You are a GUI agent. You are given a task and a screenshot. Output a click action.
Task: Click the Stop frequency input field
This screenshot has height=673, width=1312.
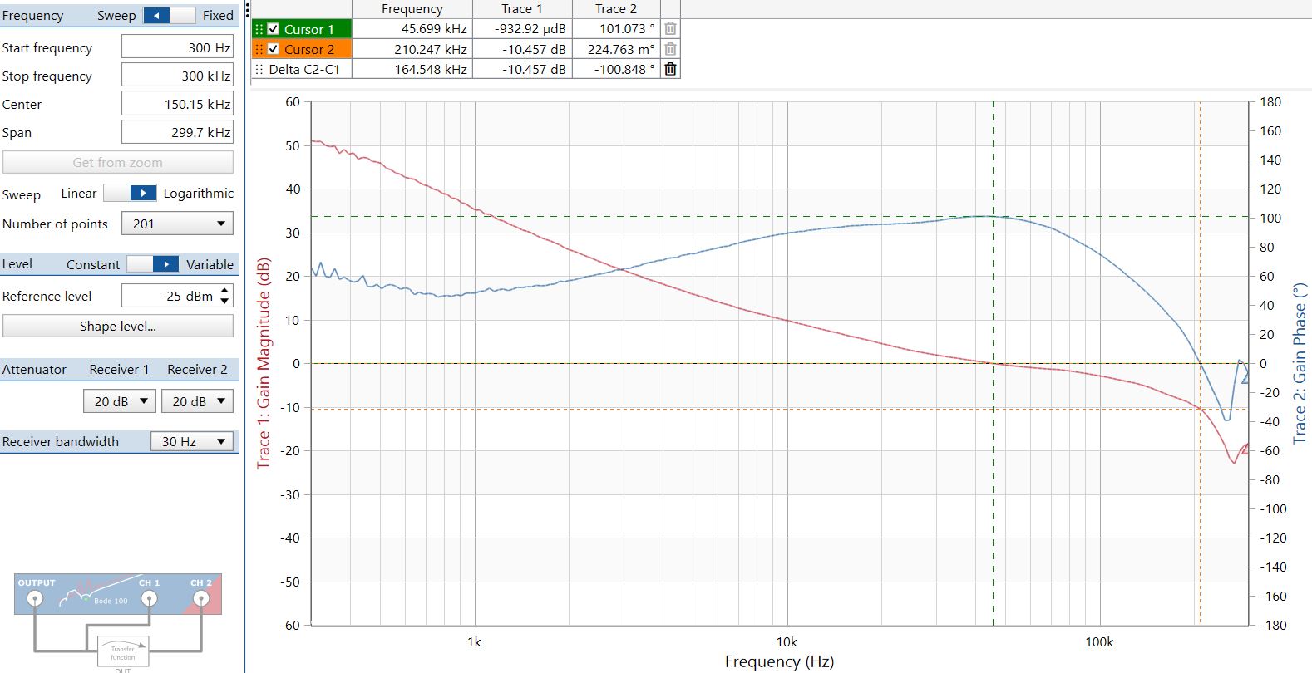pyautogui.click(x=177, y=76)
